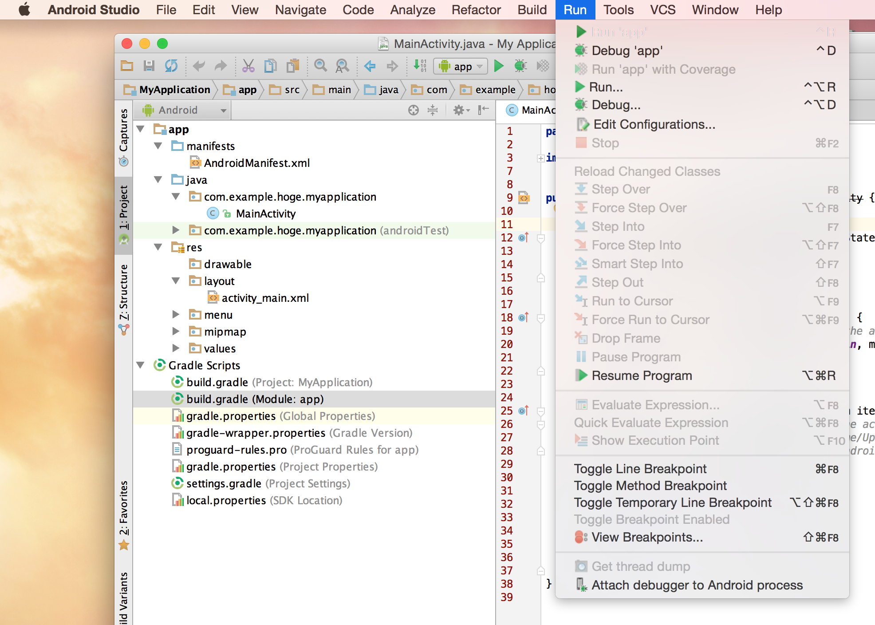Toggle the 1: Project tool window
Screen dimensions: 875x625
[x=124, y=215]
